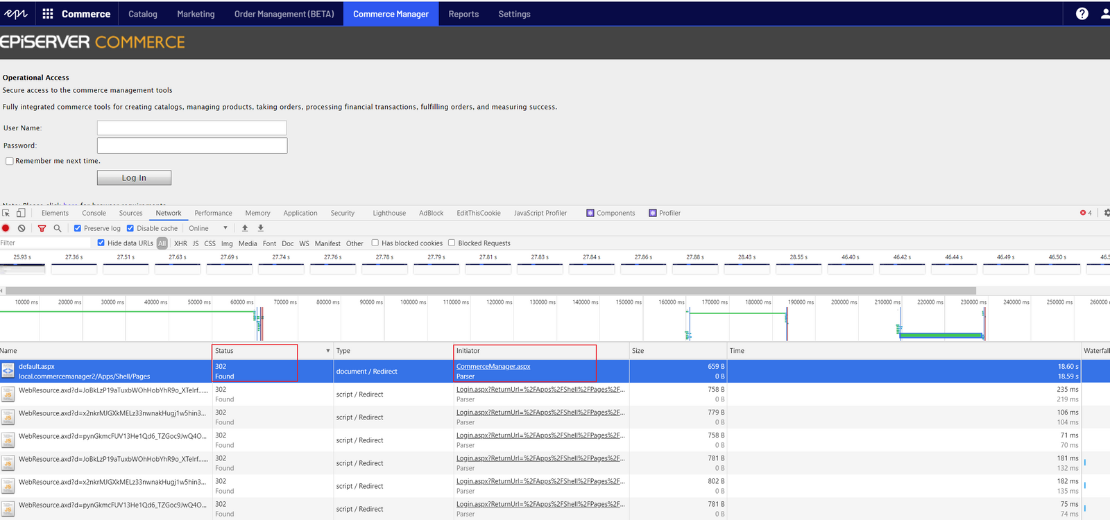Viewport: 1110px width, 520px height.
Task: Open the JavaScript Profiler tab
Action: click(x=540, y=213)
